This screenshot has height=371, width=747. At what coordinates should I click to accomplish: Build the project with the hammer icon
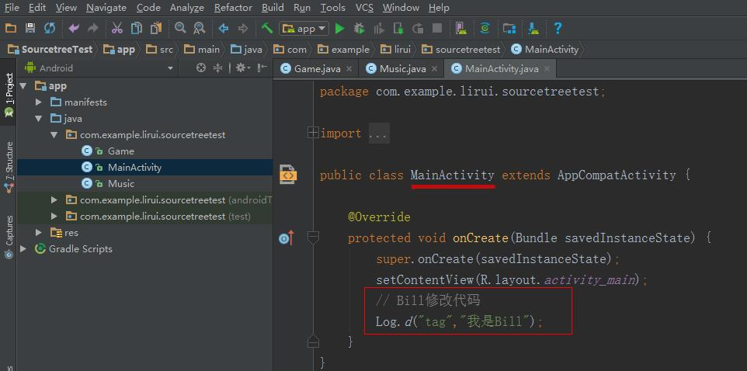coord(267,28)
